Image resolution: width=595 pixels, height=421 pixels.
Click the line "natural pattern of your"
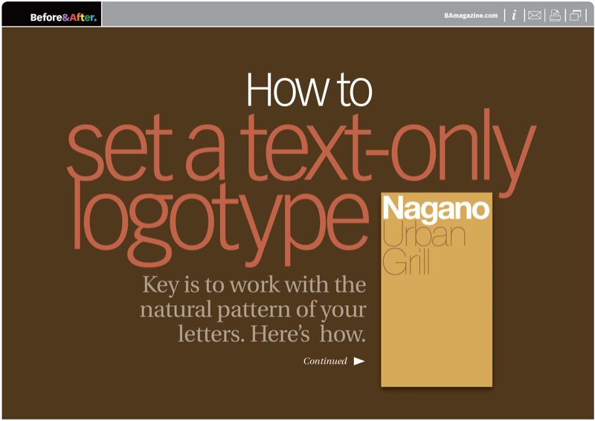[253, 310]
